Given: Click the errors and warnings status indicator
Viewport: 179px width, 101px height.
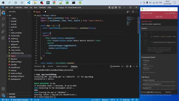Looking at the screenshot, I should click(x=5, y=100).
